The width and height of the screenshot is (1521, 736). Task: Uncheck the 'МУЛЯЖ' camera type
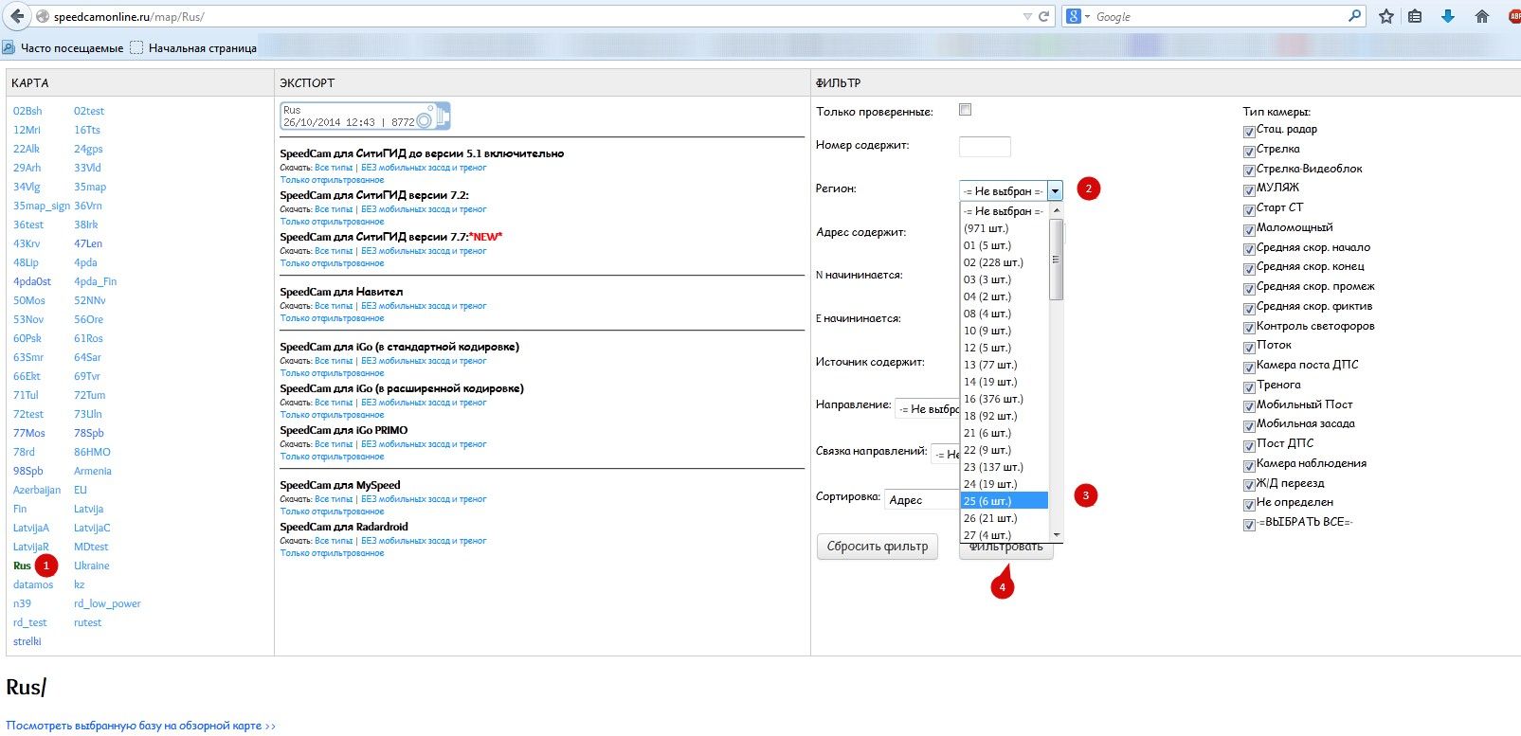(x=1249, y=189)
